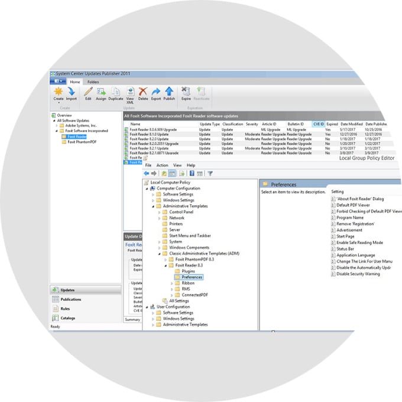Open the Publications workspace

tap(86, 299)
